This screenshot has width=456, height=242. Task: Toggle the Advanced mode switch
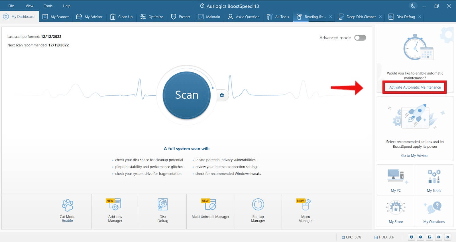tap(360, 38)
